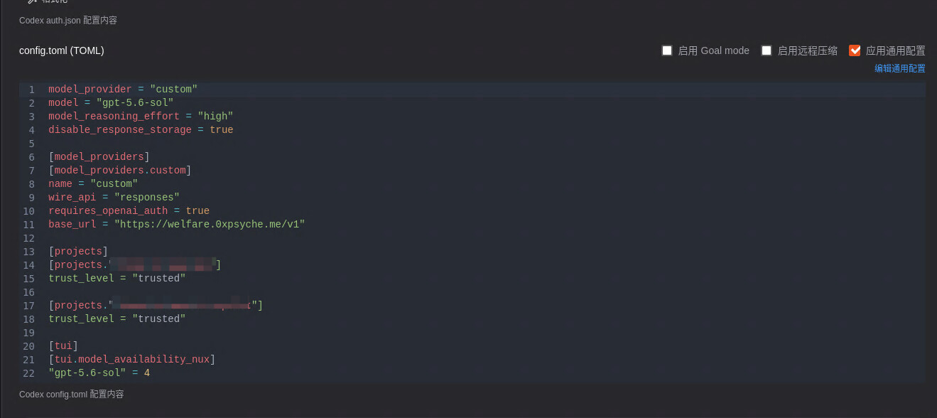Uncheck the 应用通用配置 checkbox
Viewport: 937px width, 418px height.
click(855, 50)
